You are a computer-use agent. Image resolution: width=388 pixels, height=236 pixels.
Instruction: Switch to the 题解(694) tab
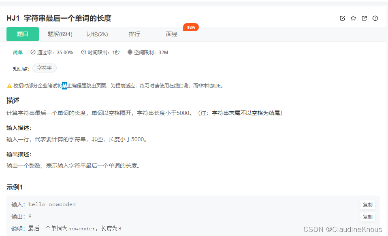[60, 34]
